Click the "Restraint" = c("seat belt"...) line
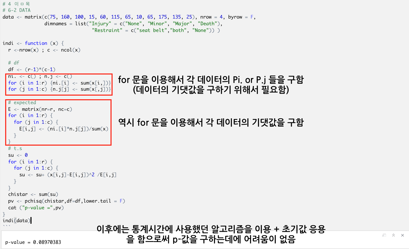409x249 pixels. [x=156, y=30]
